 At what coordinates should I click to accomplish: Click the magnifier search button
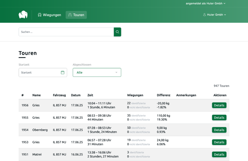(x=117, y=32)
